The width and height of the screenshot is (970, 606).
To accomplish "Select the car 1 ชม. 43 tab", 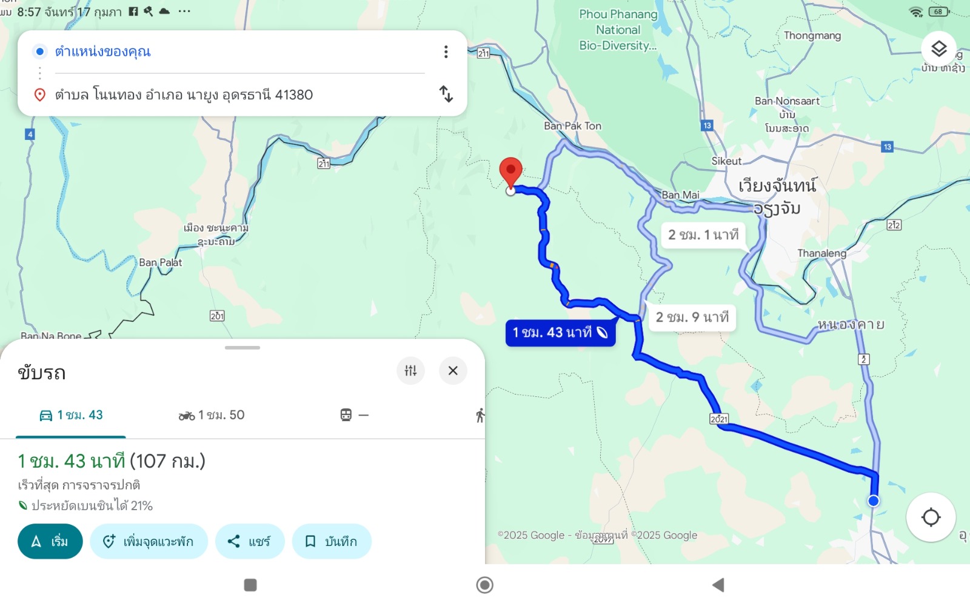I will (71, 415).
